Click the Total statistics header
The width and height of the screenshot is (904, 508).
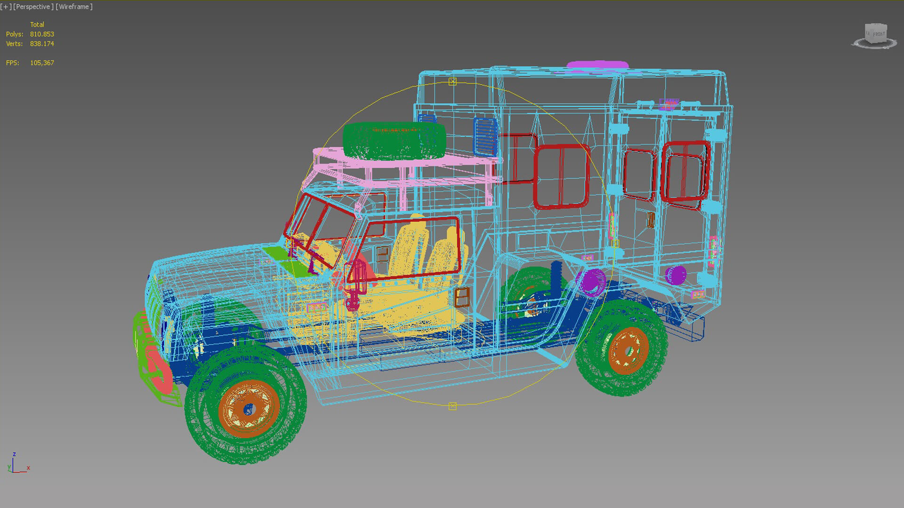click(37, 24)
